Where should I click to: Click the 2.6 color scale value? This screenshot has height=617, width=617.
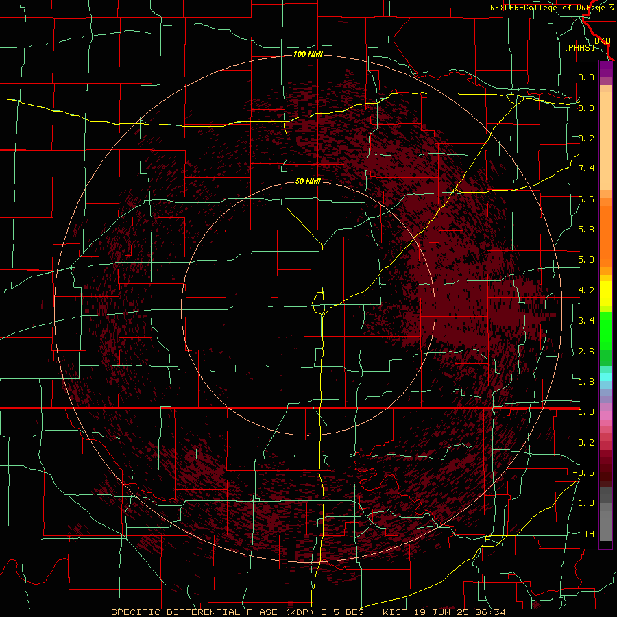586,352
